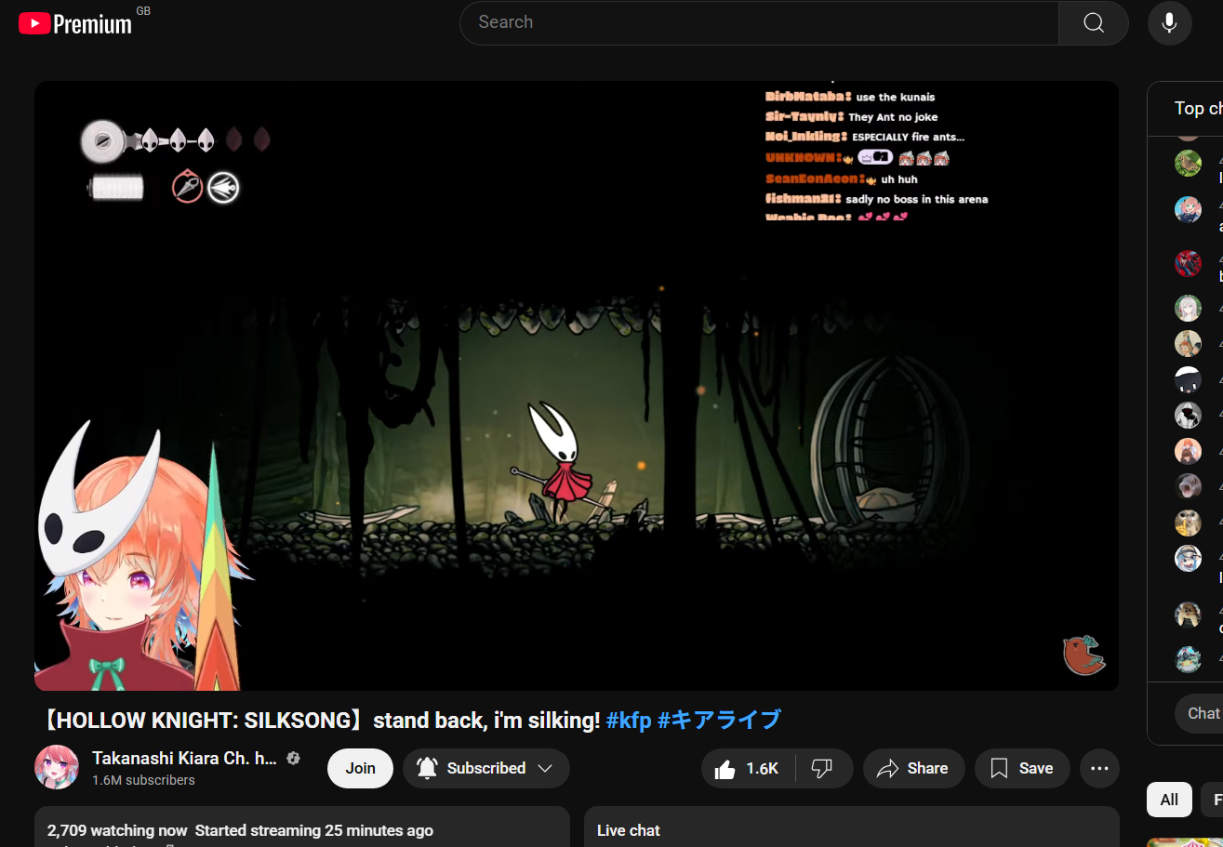Share this live stream
Image resolution: width=1223 pixels, height=847 pixels.
pos(913,768)
